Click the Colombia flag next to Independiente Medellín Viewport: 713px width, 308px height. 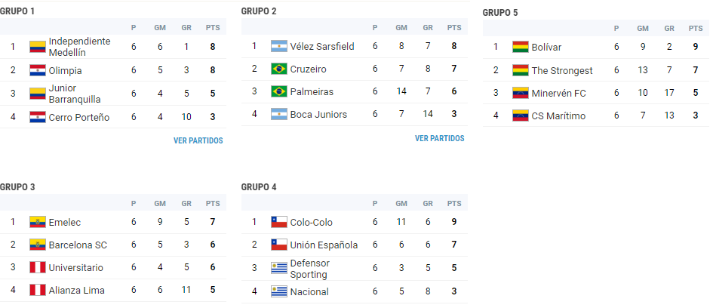[38, 47]
